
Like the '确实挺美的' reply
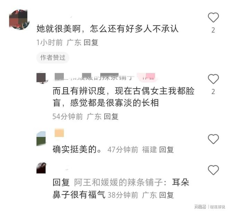click(x=213, y=139)
